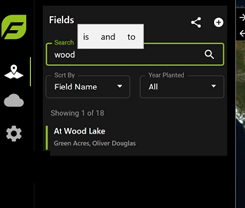Open the settings gear
Image resolution: width=245 pixels, height=208 pixels.
(14, 134)
